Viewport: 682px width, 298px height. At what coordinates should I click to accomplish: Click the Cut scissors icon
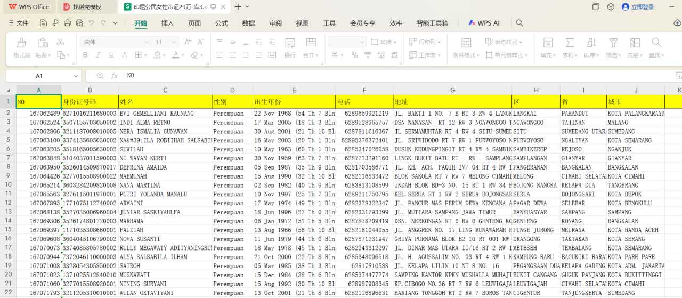60,42
